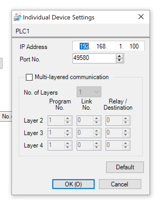This screenshot has width=163, height=210.
Task: Cancel the device settings dialog
Action: (120, 184)
